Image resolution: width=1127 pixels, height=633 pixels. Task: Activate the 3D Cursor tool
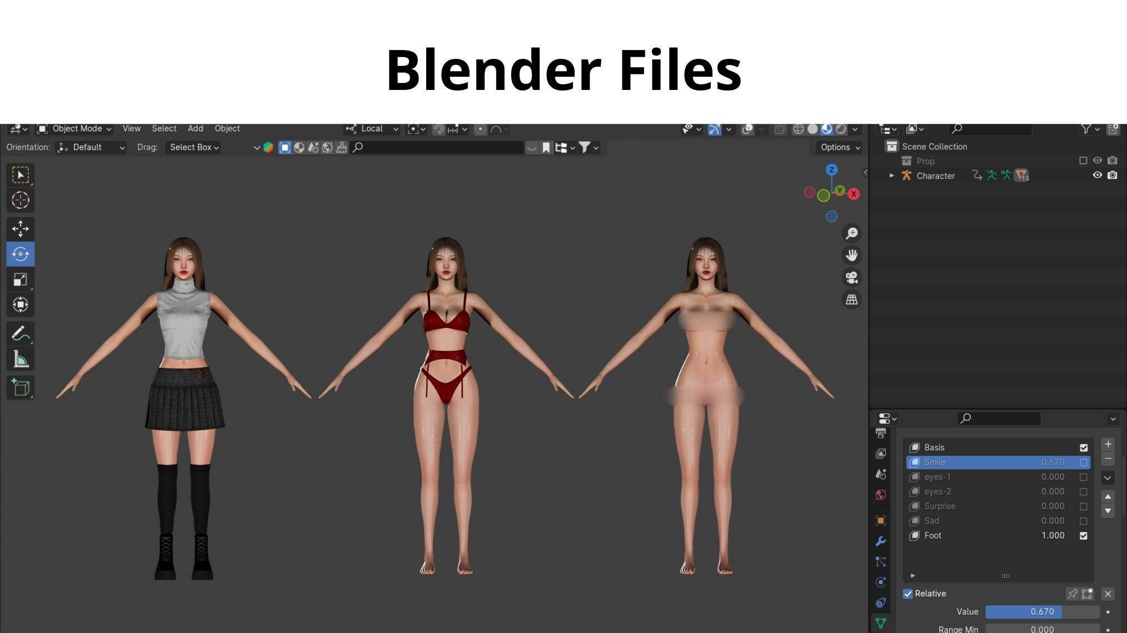(x=21, y=200)
